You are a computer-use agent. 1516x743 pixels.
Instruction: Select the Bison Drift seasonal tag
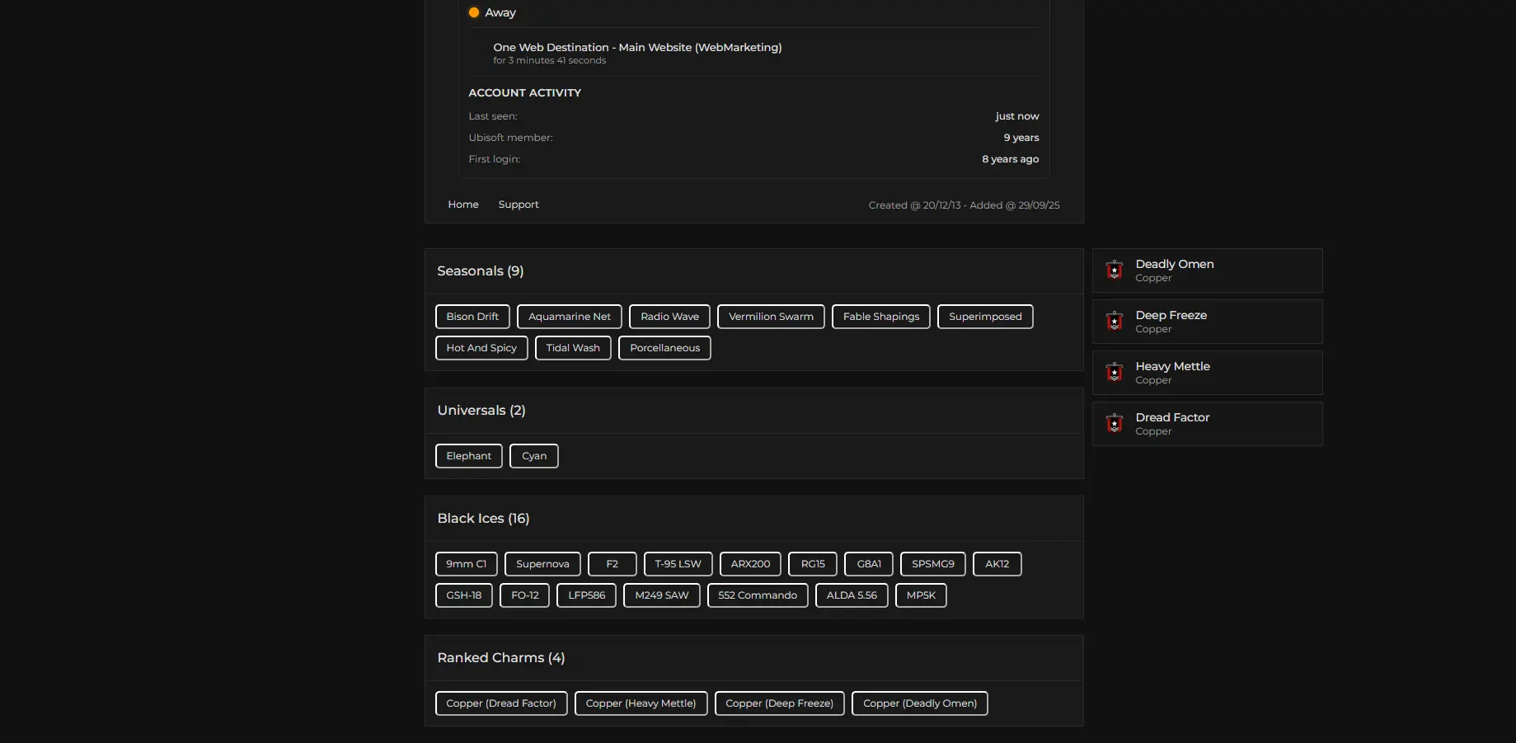click(x=472, y=317)
